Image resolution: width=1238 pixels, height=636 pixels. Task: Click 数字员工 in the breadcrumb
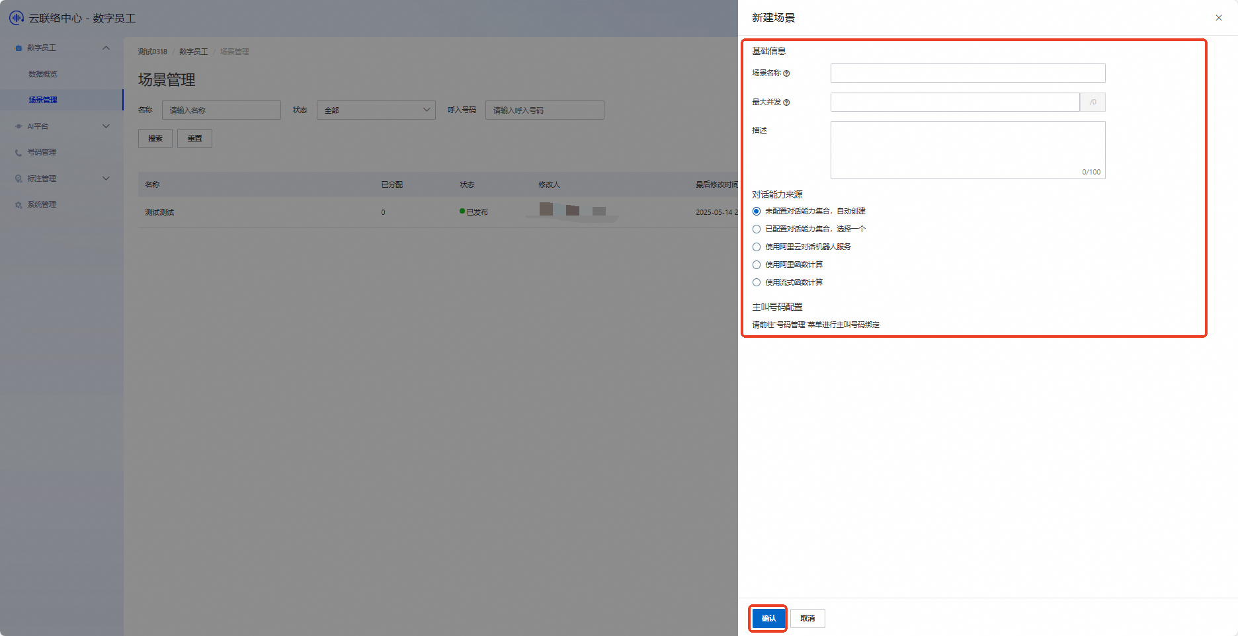click(x=194, y=52)
